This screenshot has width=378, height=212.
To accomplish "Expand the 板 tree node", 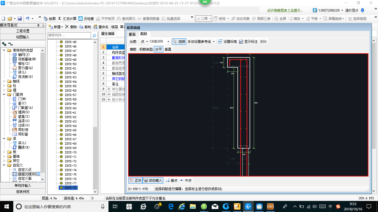I will click(x=4, y=152).
